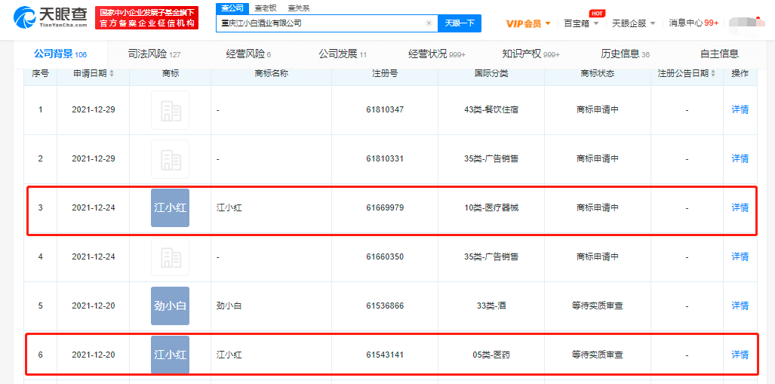
Task: Open 详情 for registration 61669979
Action: pyautogui.click(x=740, y=207)
